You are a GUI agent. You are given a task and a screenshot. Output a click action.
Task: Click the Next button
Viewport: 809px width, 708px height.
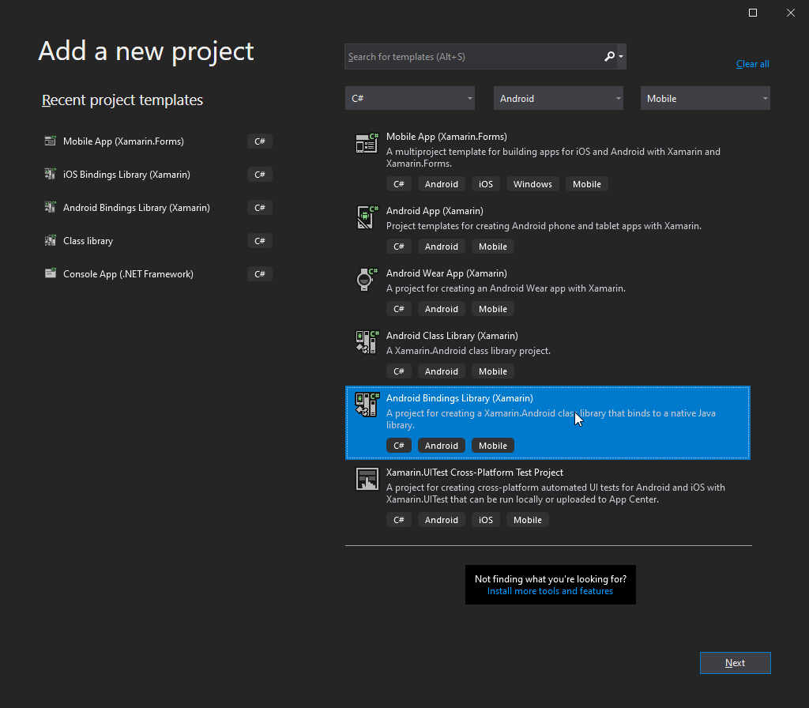coord(735,663)
